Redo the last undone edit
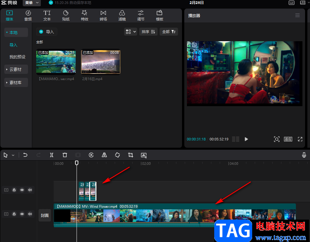The width and height of the screenshot is (310, 242). tap(39, 155)
